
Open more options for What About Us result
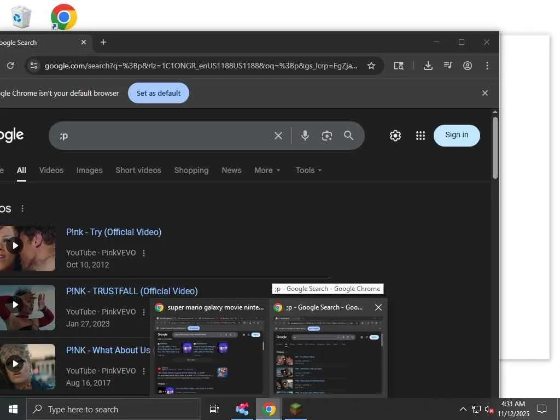(x=144, y=371)
